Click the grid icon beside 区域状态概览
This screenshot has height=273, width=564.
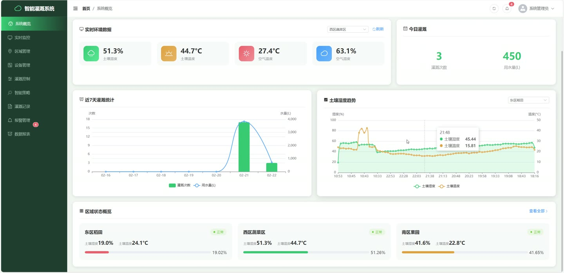[81, 211]
